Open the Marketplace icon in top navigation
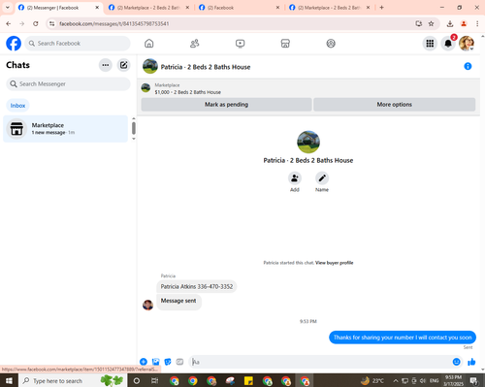 tap(285, 44)
